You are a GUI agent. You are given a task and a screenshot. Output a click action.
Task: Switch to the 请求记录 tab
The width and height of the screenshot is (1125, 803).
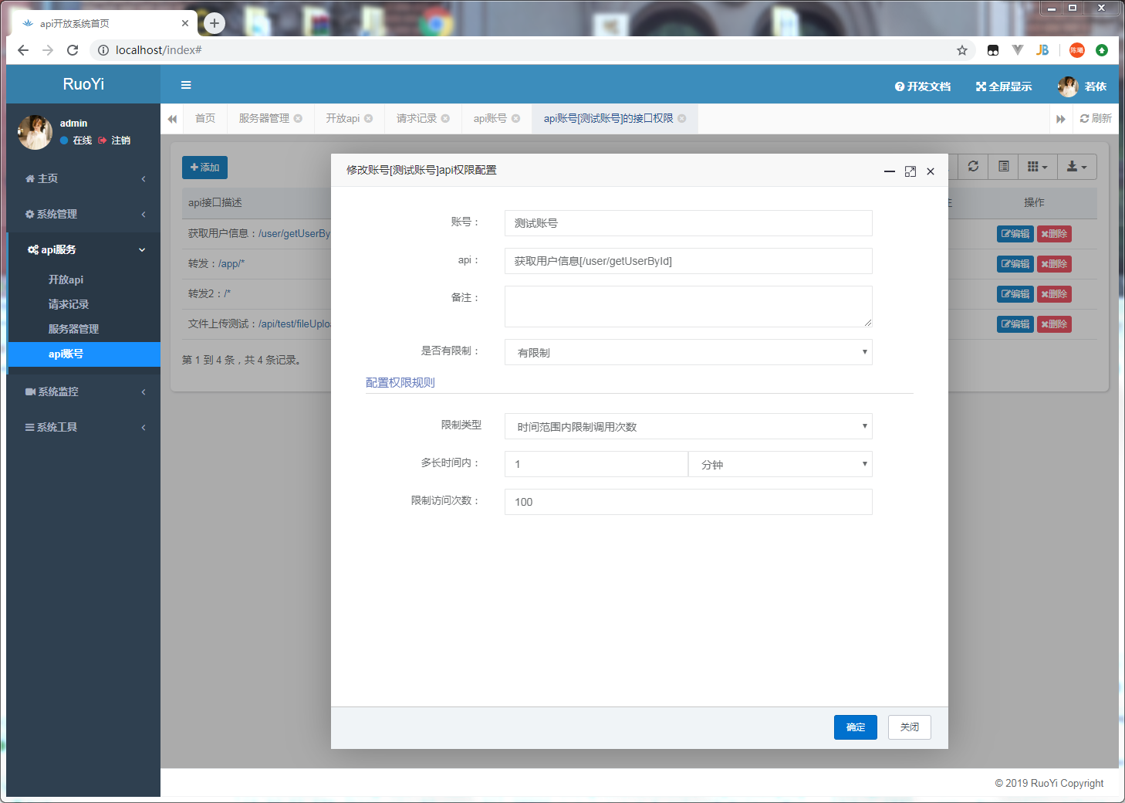[417, 118]
